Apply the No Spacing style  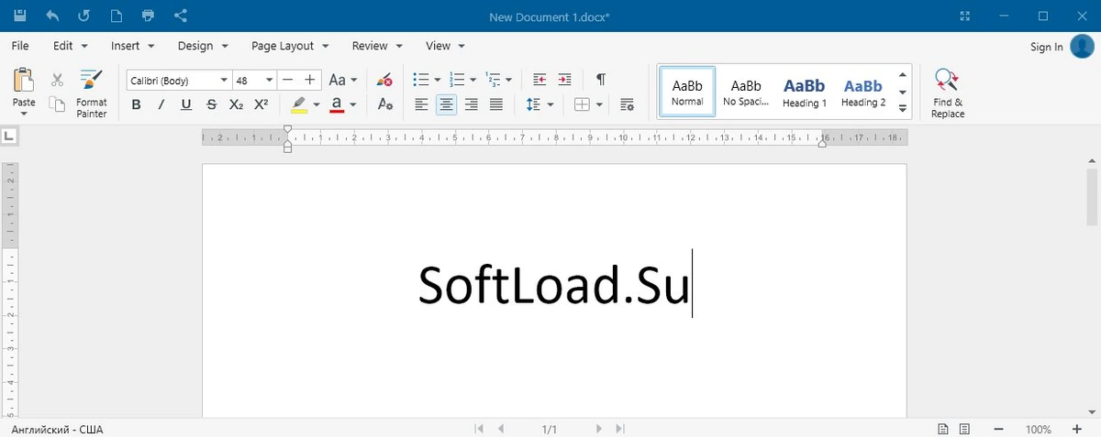(746, 92)
